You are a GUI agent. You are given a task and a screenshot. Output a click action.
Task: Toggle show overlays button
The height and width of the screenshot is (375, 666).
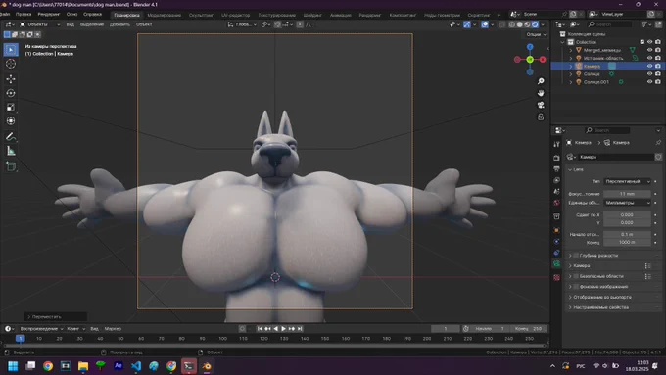pos(485,24)
